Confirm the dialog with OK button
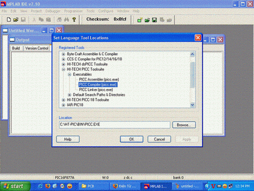 (132, 139)
